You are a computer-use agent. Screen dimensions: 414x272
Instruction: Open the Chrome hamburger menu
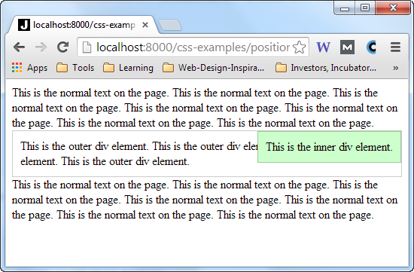point(395,47)
